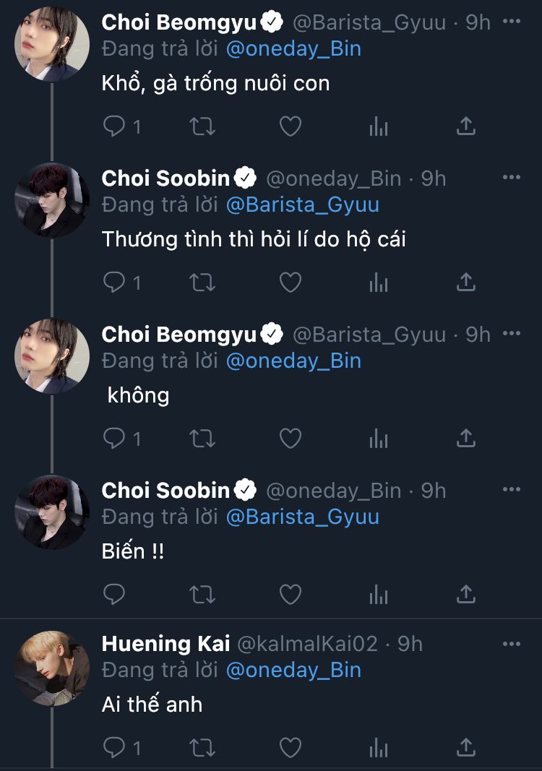Viewport: 542px width, 771px height.
Task: Retweet Beomgyu's "không" tweet
Action: [x=202, y=439]
